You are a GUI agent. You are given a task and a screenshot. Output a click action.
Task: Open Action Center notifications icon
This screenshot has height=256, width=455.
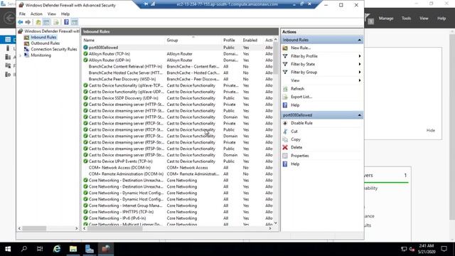click(x=444, y=249)
